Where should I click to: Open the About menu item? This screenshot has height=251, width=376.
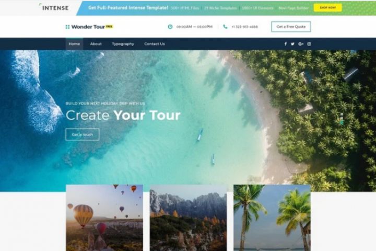coord(96,44)
